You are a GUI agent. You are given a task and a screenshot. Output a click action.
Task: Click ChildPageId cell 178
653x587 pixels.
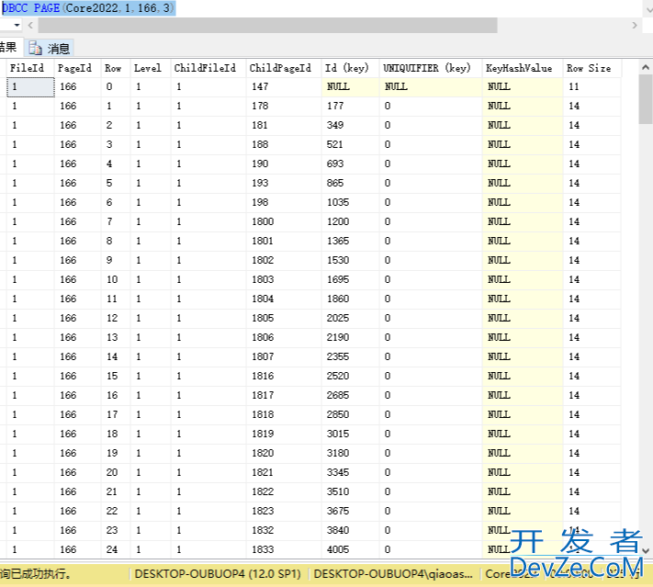point(284,106)
